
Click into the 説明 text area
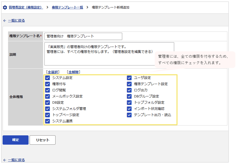click(x=109, y=54)
